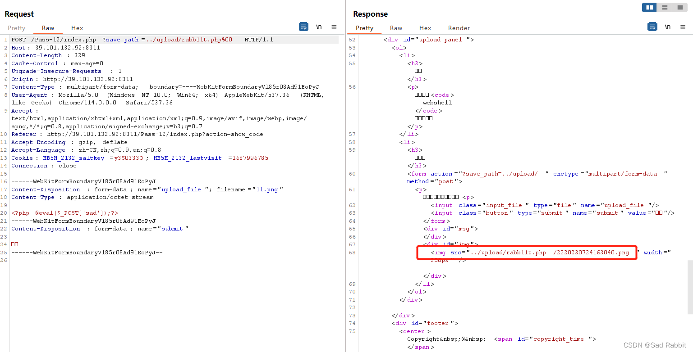This screenshot has height=352, width=693.
Task: Toggle word wrap icon in Response panel
Action: [652, 27]
